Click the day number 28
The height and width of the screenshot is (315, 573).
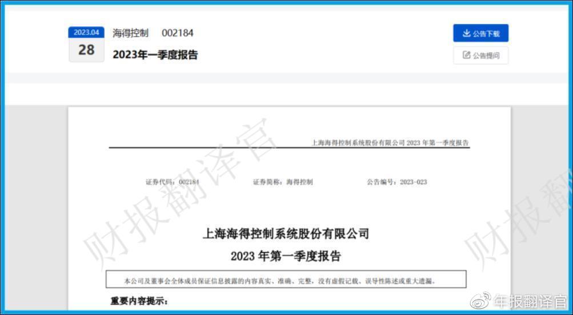pyautogui.click(x=86, y=50)
